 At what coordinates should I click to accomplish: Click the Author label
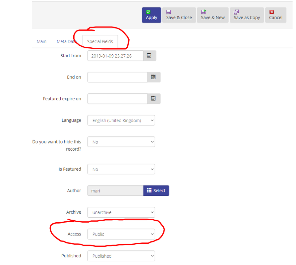click(x=74, y=190)
